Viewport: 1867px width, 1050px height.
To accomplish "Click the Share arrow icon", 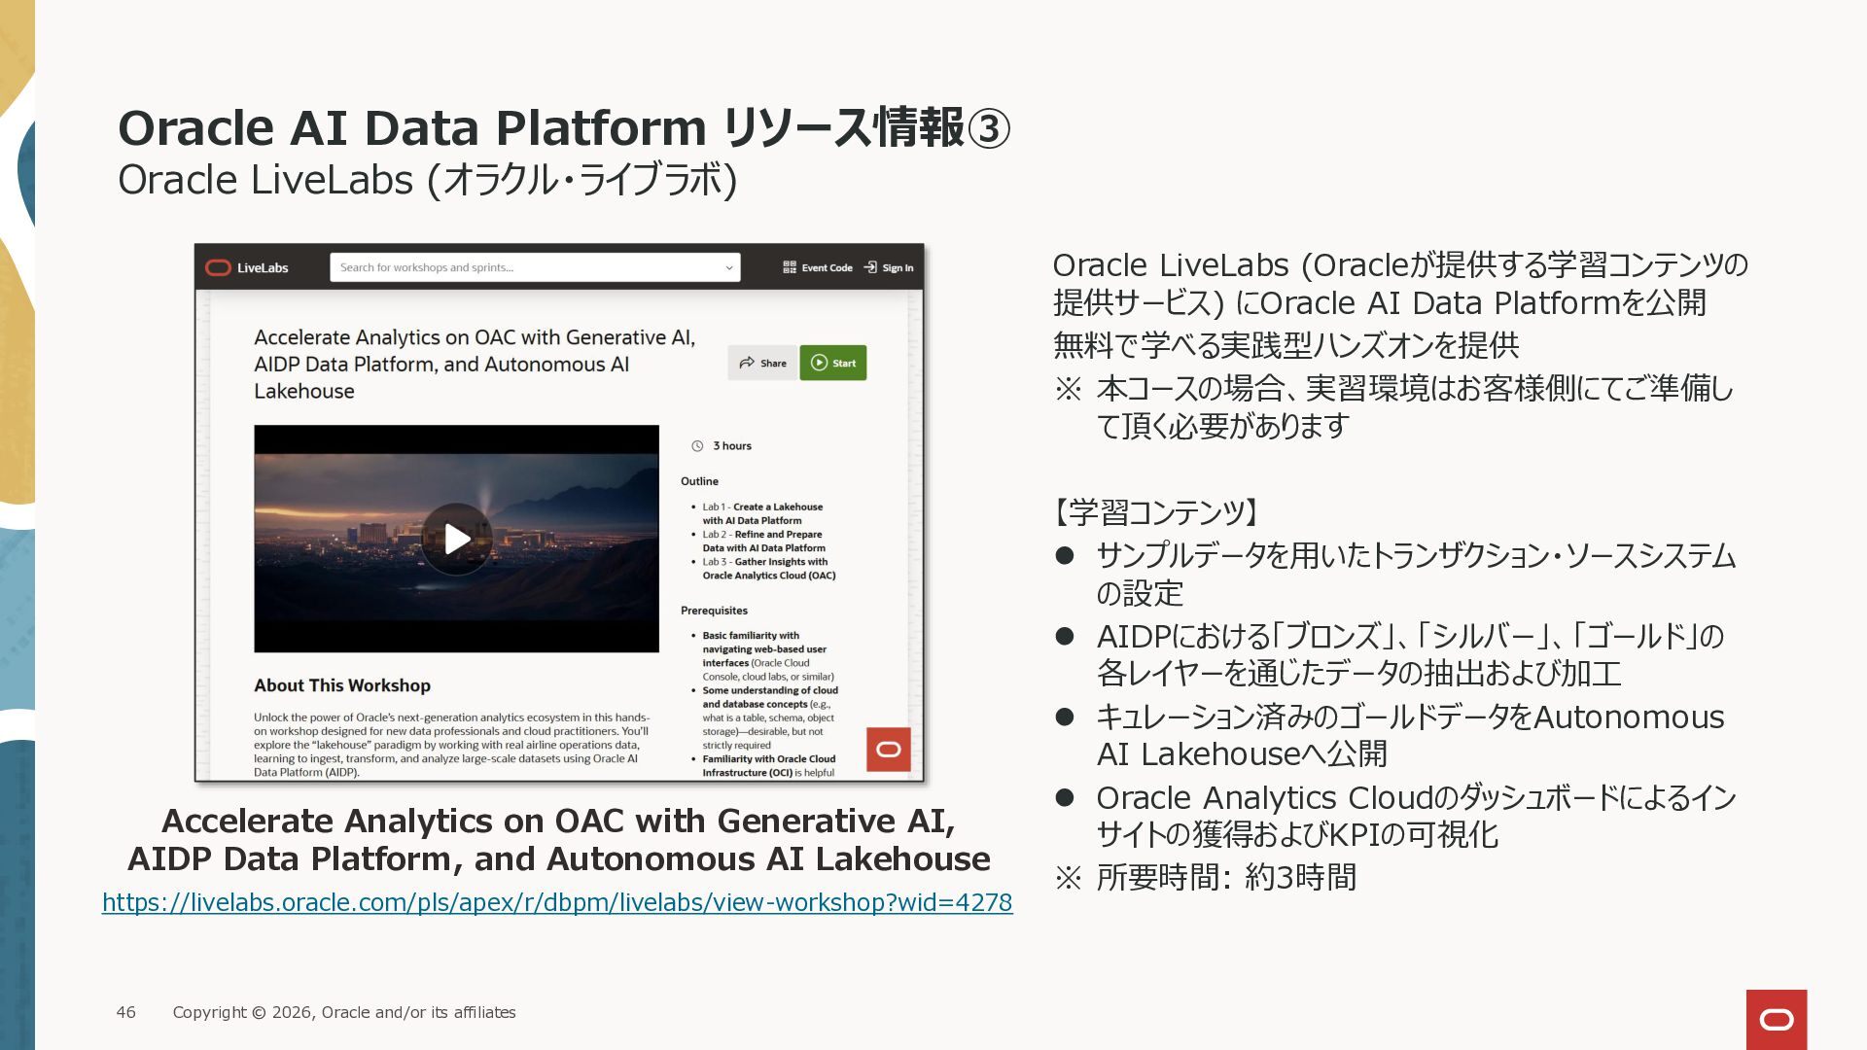I will pyautogui.click(x=747, y=363).
